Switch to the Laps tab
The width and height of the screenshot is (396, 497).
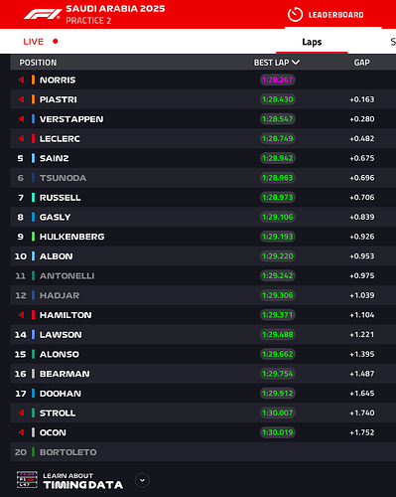tap(312, 42)
